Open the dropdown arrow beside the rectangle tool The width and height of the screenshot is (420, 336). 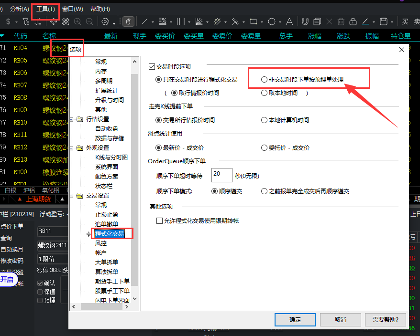[x=262, y=22]
